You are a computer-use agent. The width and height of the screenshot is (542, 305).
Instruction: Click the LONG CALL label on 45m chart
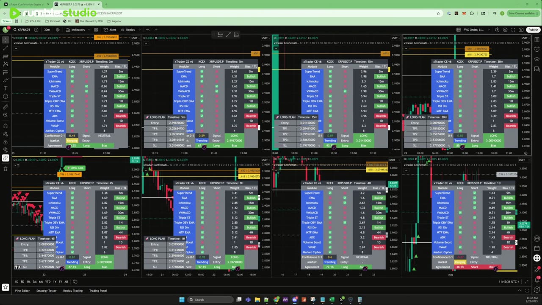tap(76, 168)
